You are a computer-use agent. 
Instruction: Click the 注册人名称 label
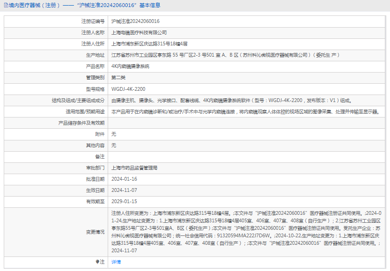click(93, 33)
